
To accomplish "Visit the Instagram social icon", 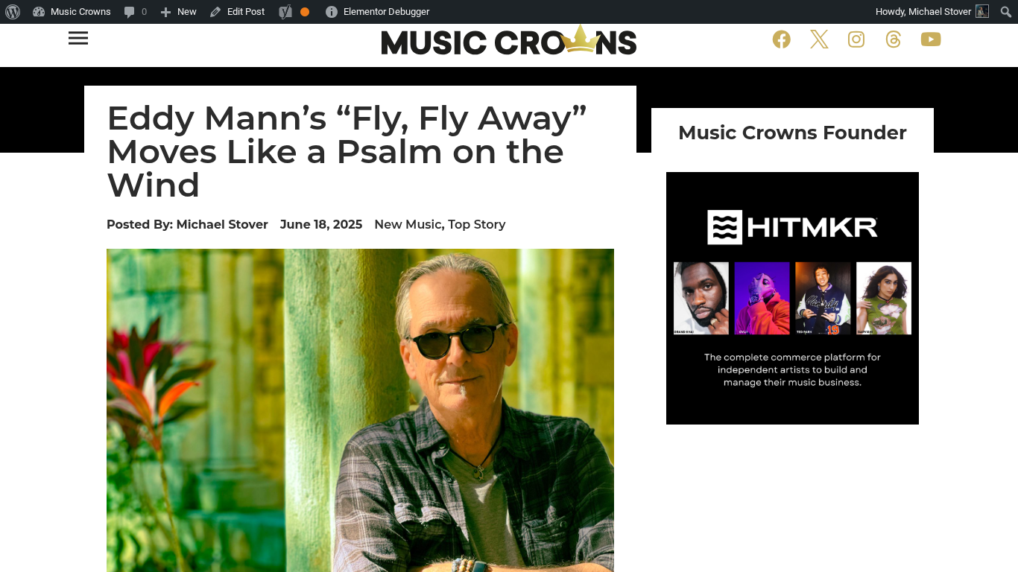I will click(x=856, y=39).
